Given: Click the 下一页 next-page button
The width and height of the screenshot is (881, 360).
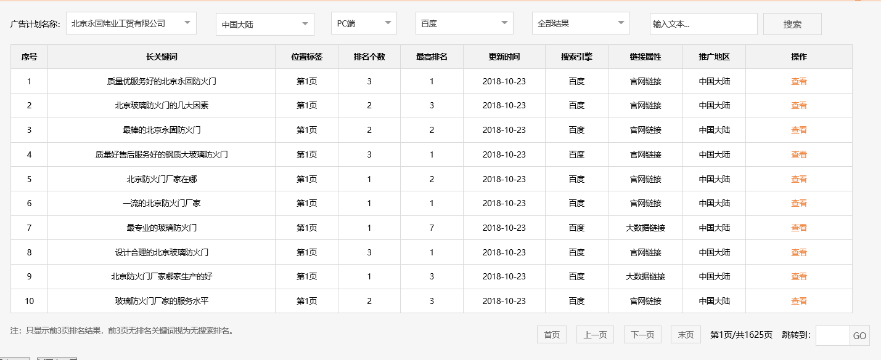Looking at the screenshot, I should click(642, 334).
